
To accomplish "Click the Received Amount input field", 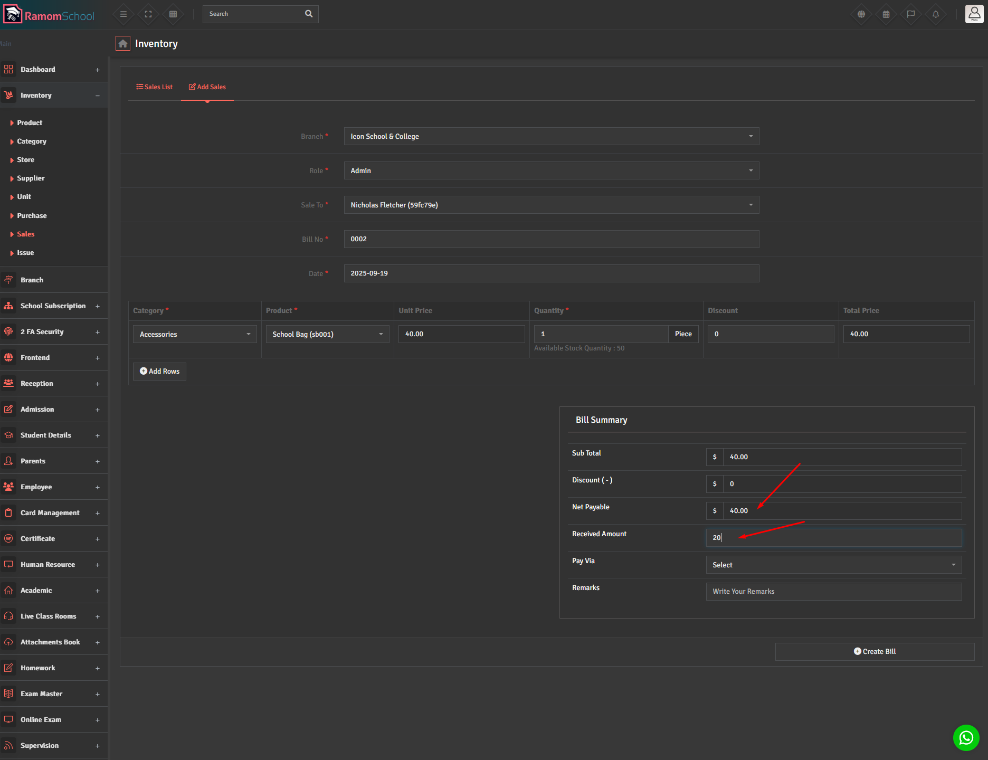I will click(834, 537).
